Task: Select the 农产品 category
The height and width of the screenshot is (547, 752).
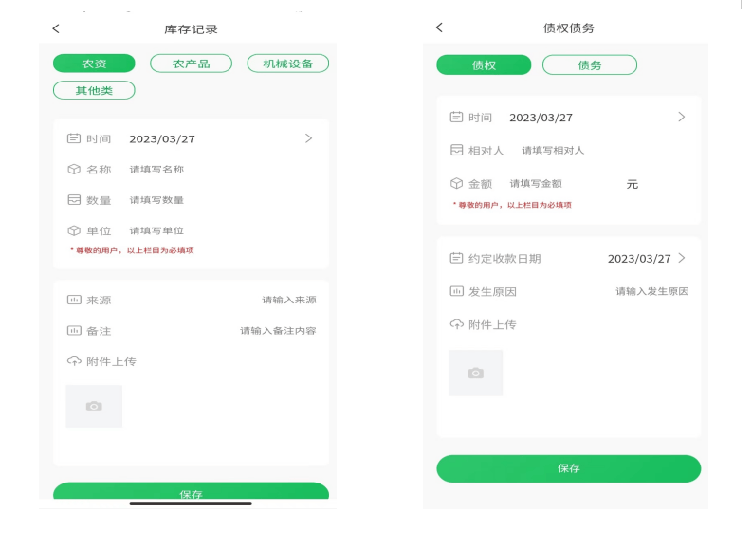Action: [x=191, y=64]
